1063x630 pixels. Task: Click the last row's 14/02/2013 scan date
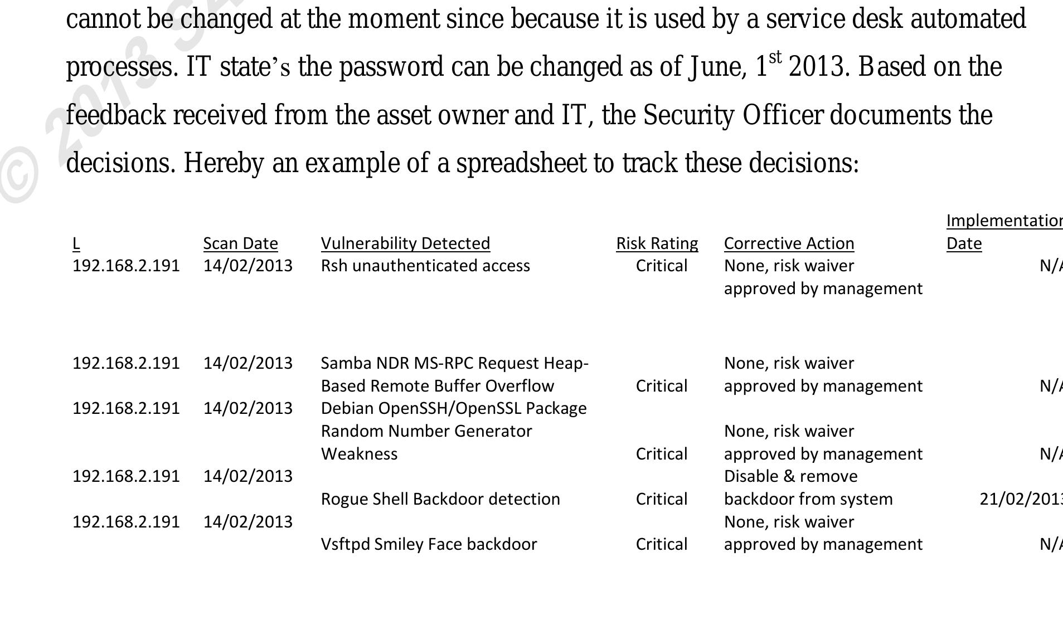pyautogui.click(x=247, y=522)
